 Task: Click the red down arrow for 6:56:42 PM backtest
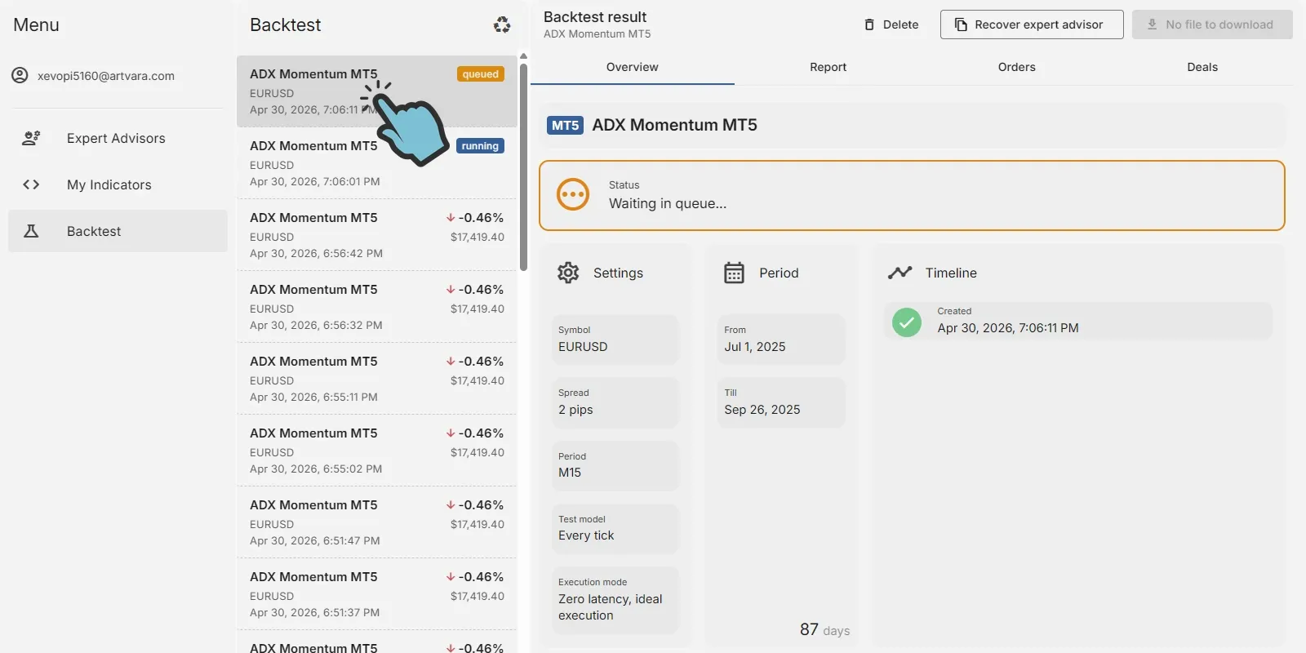pos(451,218)
